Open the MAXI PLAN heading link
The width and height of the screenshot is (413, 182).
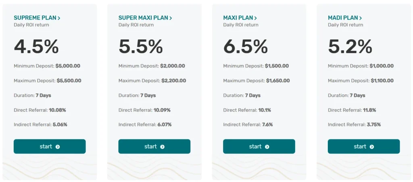pyautogui.click(x=238, y=18)
